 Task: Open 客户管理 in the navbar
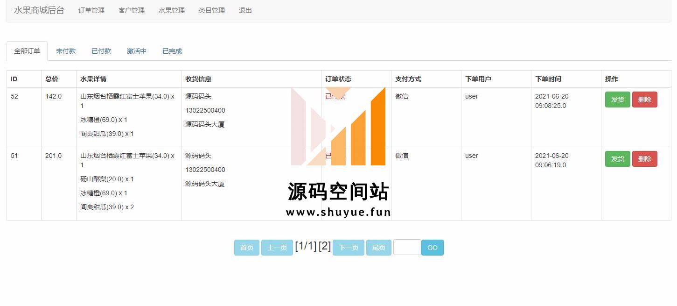132,10
